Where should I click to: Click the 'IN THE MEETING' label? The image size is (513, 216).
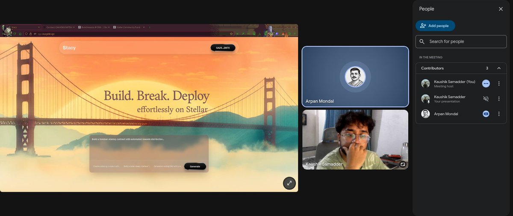(x=430, y=57)
